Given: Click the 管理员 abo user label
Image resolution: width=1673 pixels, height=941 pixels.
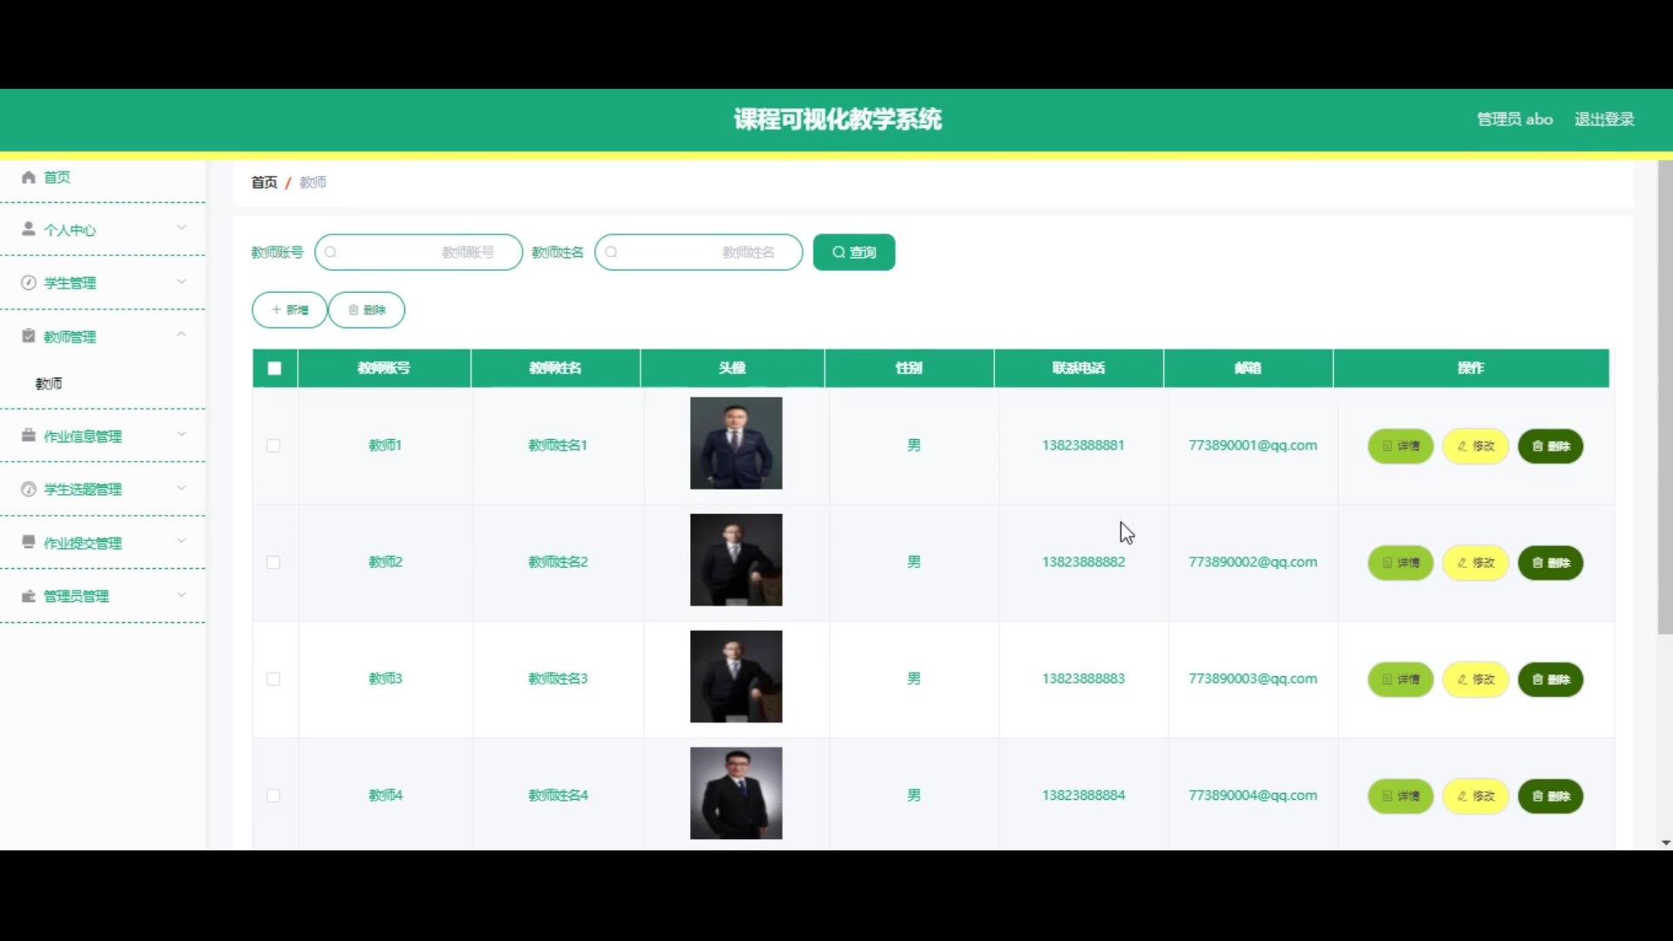Looking at the screenshot, I should point(1514,119).
